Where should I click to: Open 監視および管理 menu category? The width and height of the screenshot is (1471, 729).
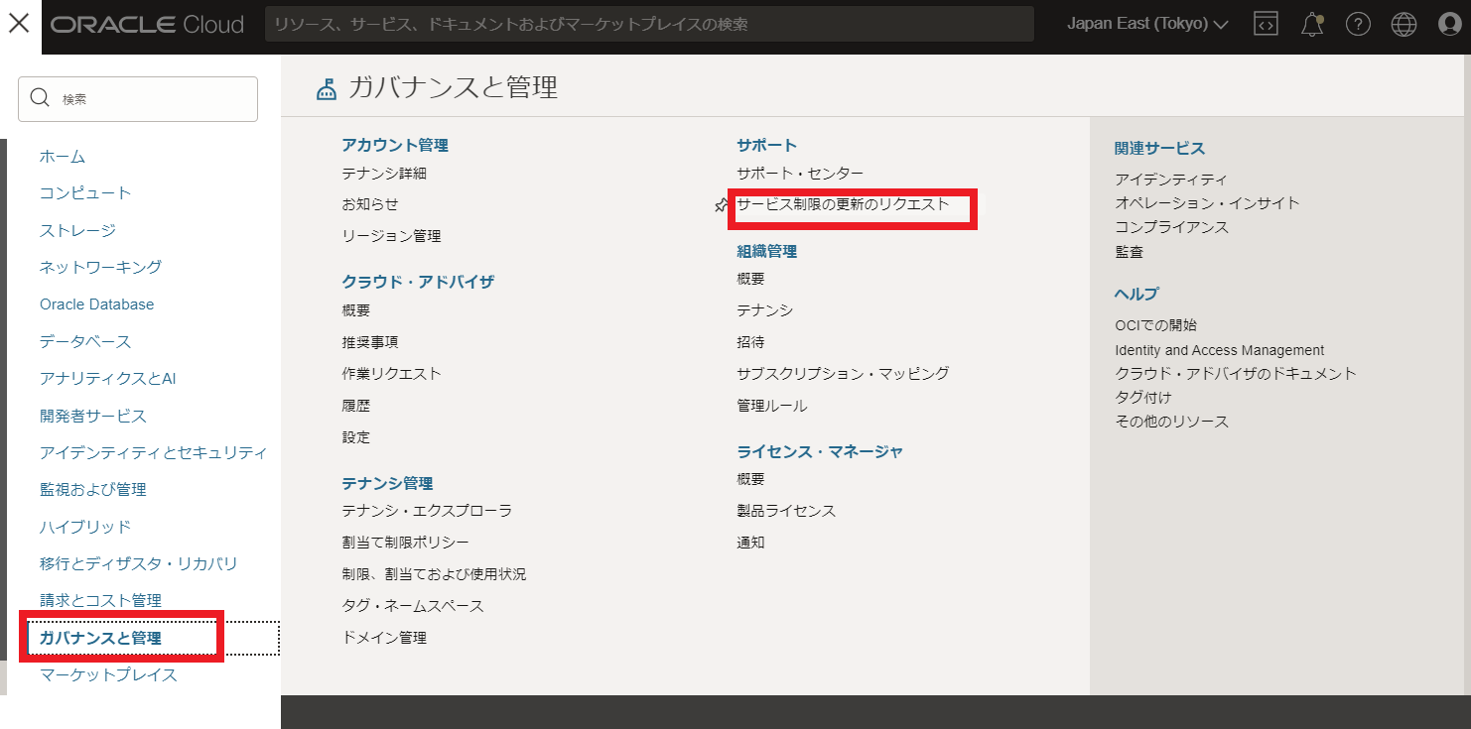92,489
